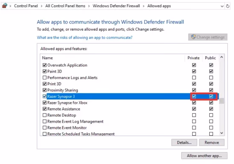Check Private checkbox for Remote Event Monitor
The height and width of the screenshot is (164, 234).
[x=194, y=128]
